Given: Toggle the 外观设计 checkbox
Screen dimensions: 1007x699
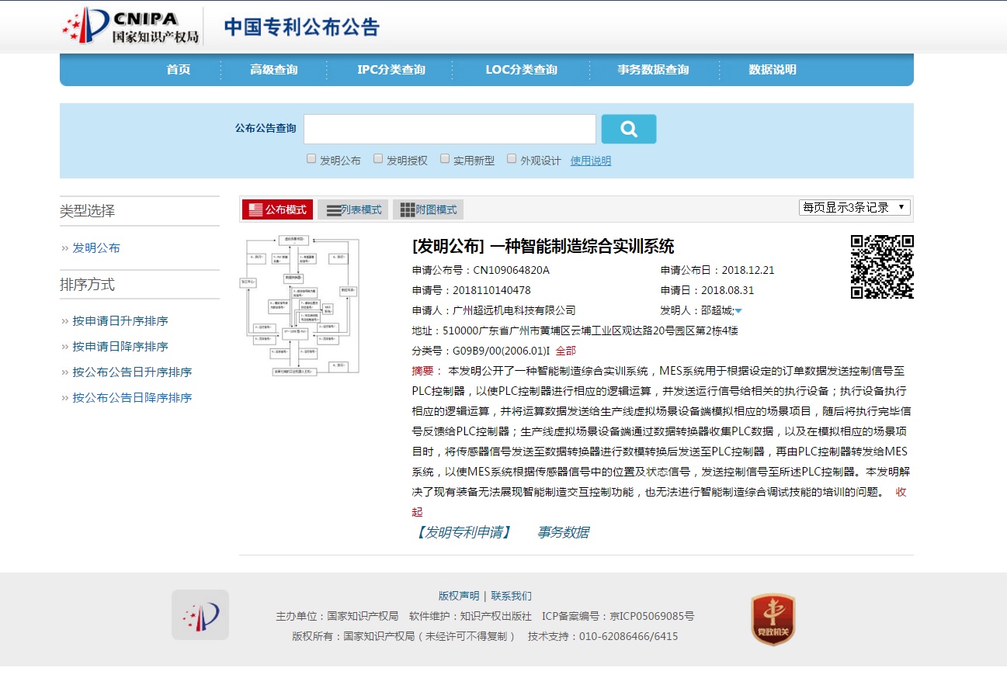Looking at the screenshot, I should [x=512, y=159].
